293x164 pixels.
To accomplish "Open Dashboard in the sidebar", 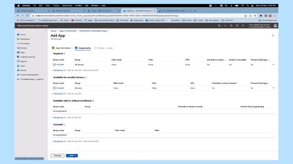I will [23, 39].
